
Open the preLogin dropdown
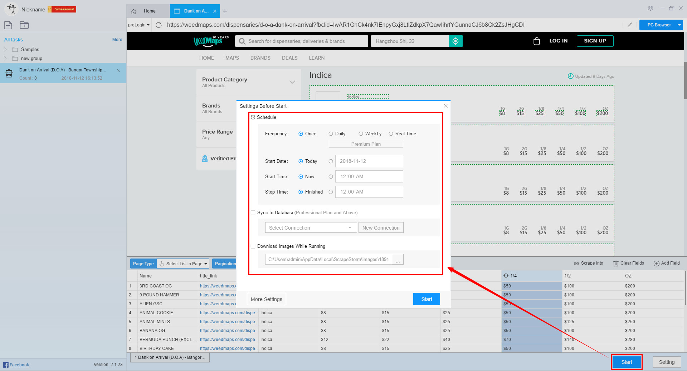(x=139, y=25)
